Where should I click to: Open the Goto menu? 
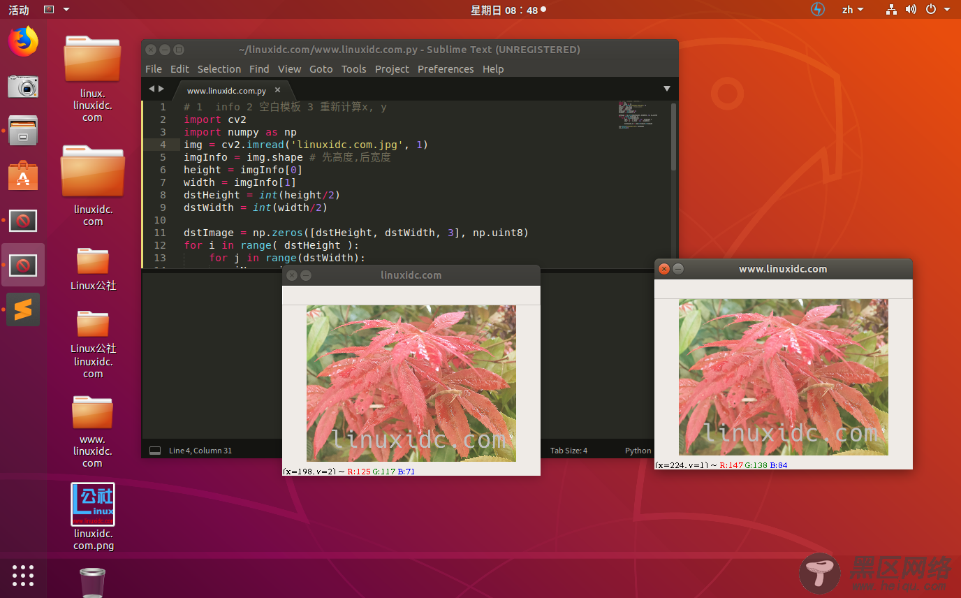[321, 69]
